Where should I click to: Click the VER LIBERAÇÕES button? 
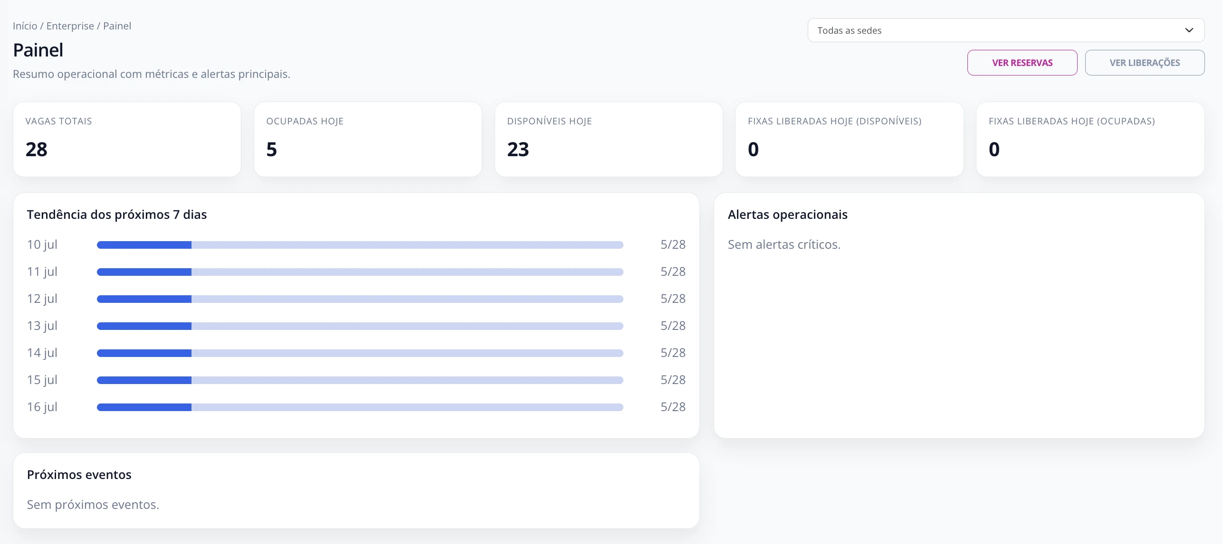pyautogui.click(x=1145, y=63)
